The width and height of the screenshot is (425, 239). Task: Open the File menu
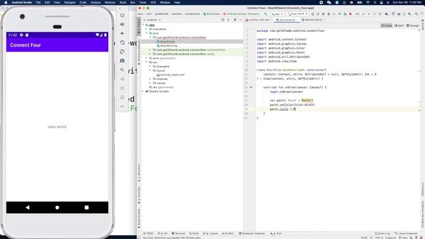(39, 3)
